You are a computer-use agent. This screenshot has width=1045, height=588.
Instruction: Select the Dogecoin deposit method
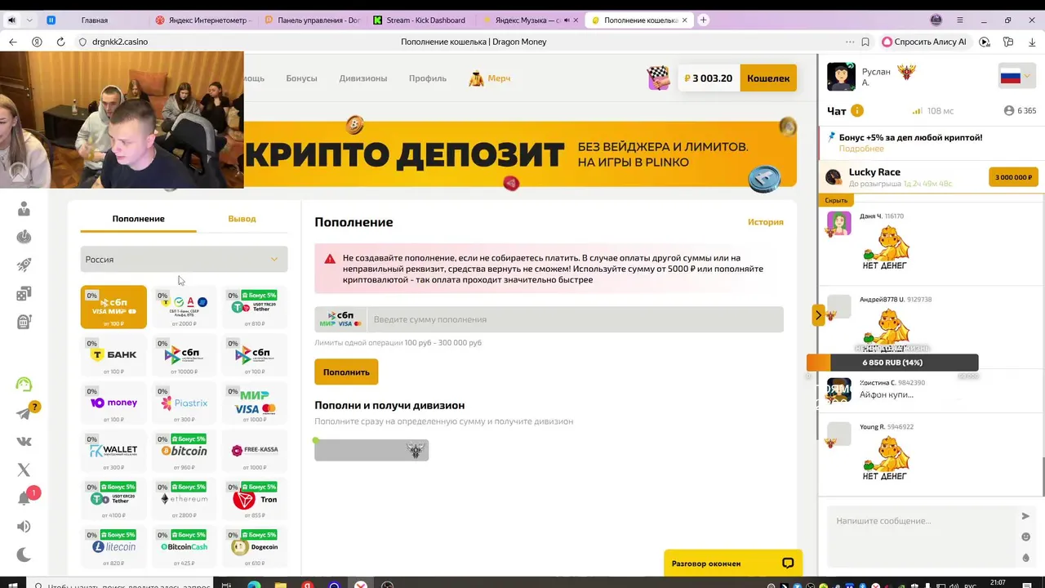click(x=255, y=547)
